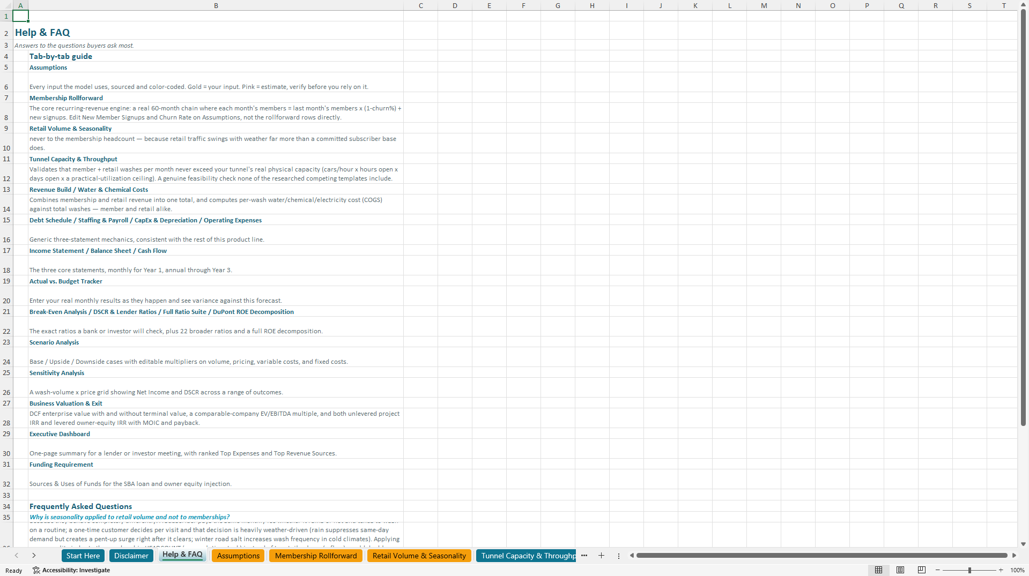Open Retail Volume & Seasonality sheet tab

click(419, 556)
